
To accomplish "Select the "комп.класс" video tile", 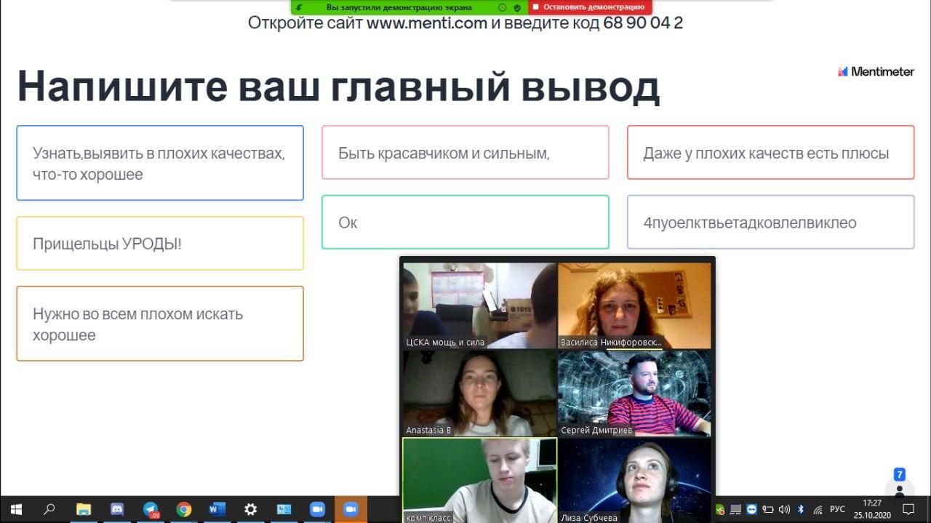I will [479, 480].
